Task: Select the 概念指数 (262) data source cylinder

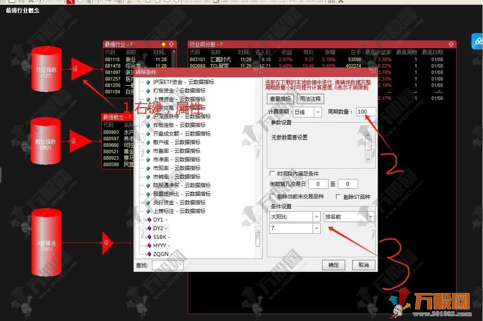Action: tap(45, 141)
